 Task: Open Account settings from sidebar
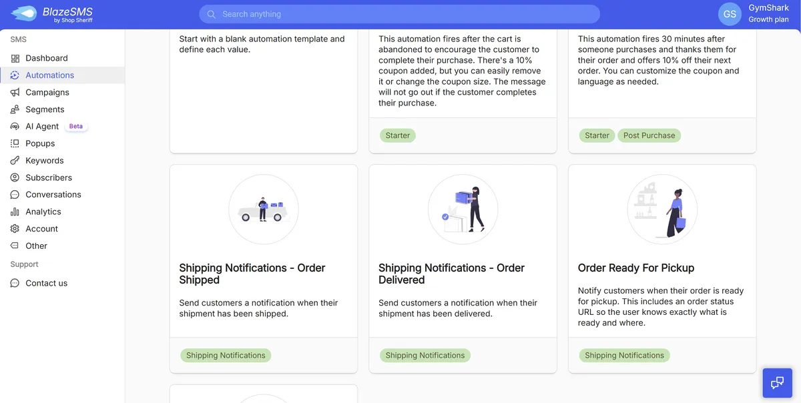click(42, 228)
